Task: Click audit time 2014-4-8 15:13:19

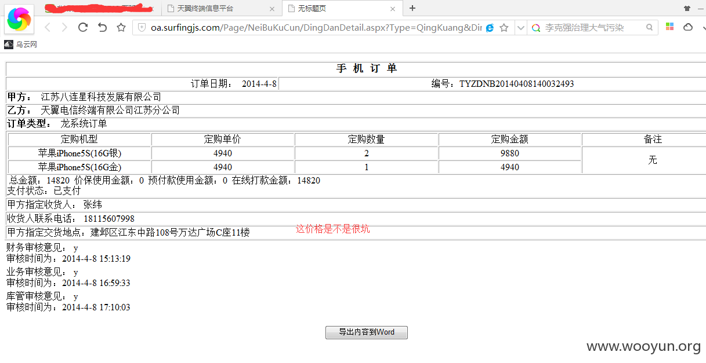Action: [x=96, y=259]
